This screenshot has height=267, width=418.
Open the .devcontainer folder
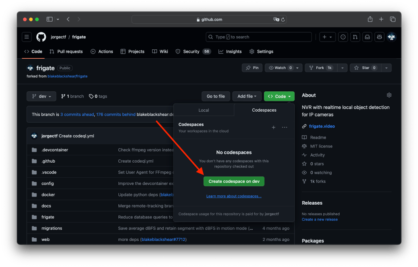click(x=55, y=150)
